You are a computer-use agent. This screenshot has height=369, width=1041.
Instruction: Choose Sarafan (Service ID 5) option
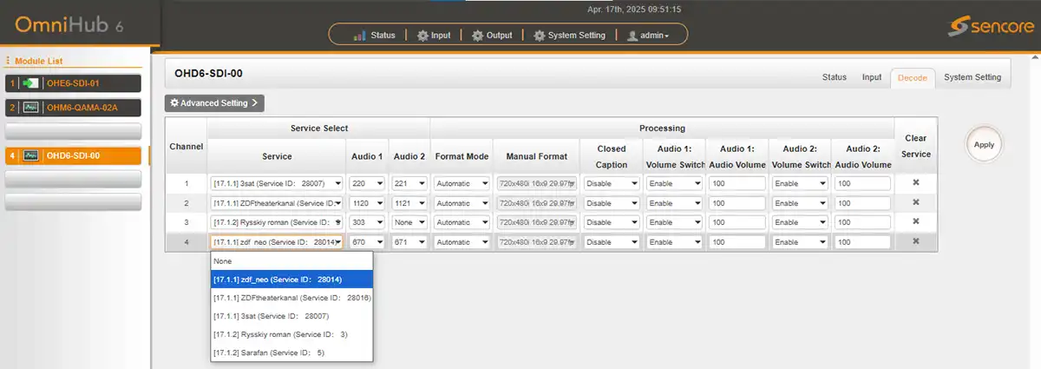pos(291,353)
